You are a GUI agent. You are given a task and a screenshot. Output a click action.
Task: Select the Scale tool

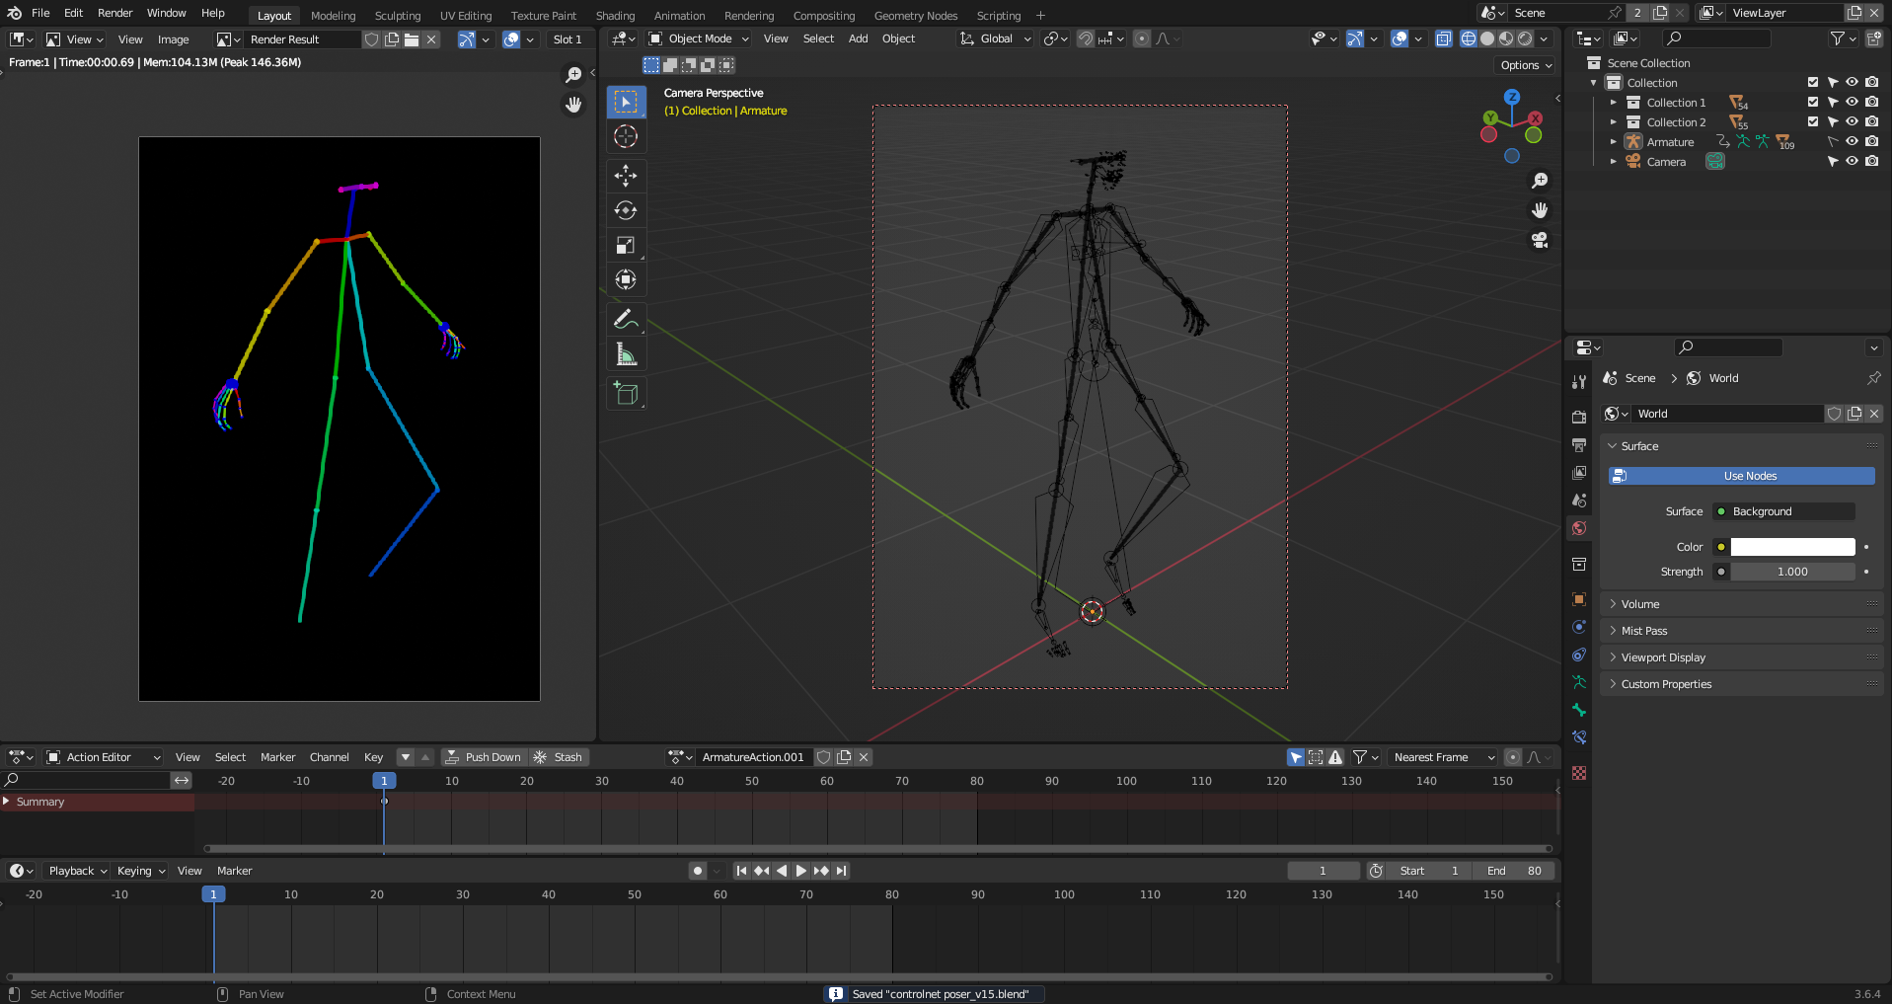626,245
